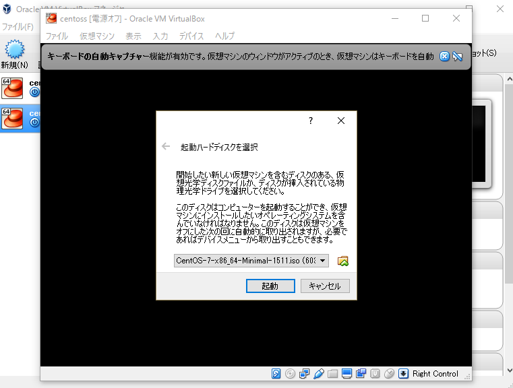Click the Right Control host key label

click(435, 374)
